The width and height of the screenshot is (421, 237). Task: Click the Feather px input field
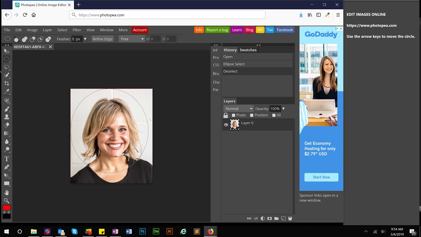(x=77, y=39)
